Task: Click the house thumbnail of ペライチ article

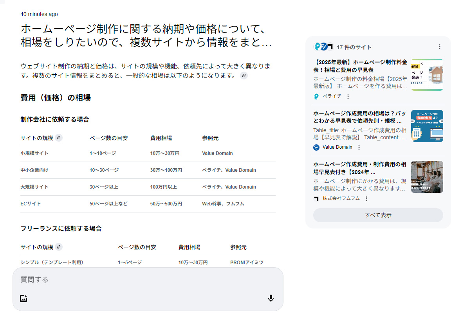Action: (x=427, y=75)
